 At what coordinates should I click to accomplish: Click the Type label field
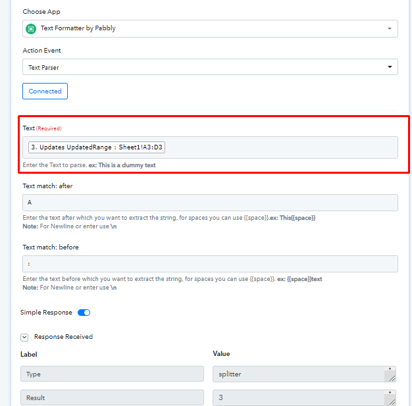pos(112,374)
